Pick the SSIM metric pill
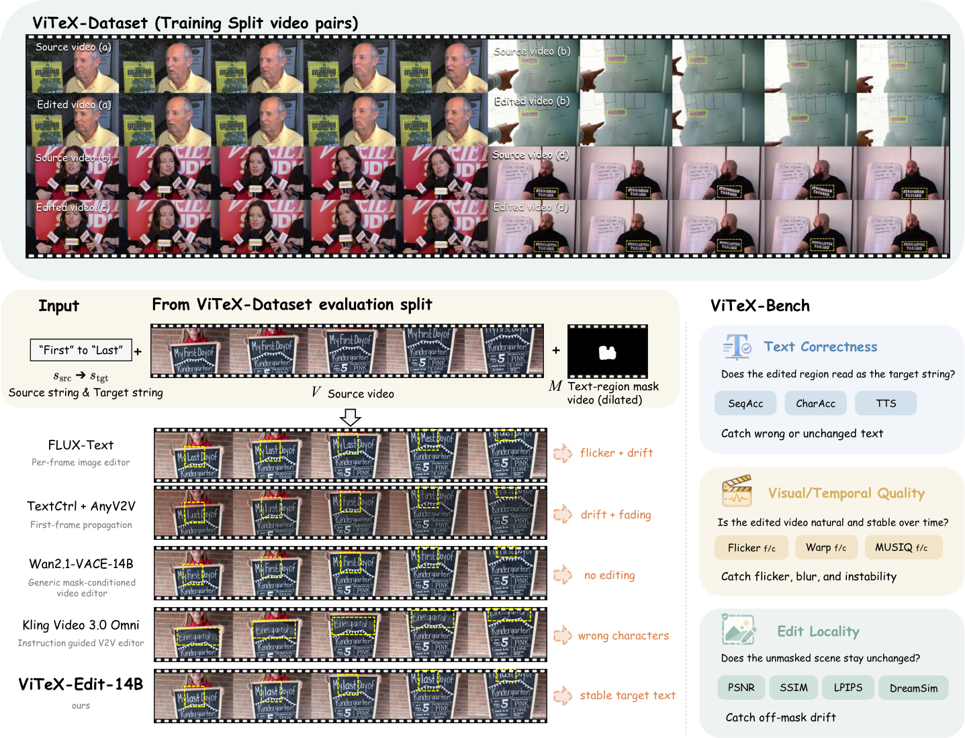 click(x=794, y=688)
